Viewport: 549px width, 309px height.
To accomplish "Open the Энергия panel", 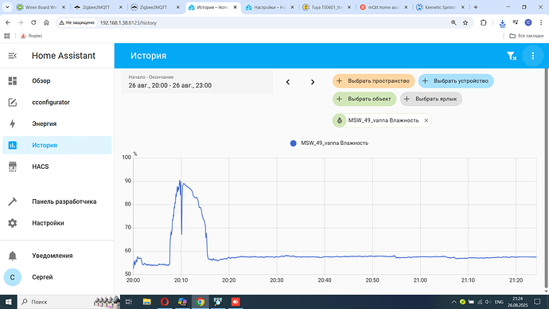I will point(57,123).
